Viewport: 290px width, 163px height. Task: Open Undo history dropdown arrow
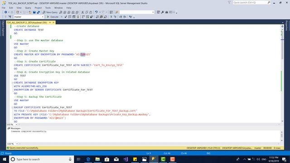[100, 12]
